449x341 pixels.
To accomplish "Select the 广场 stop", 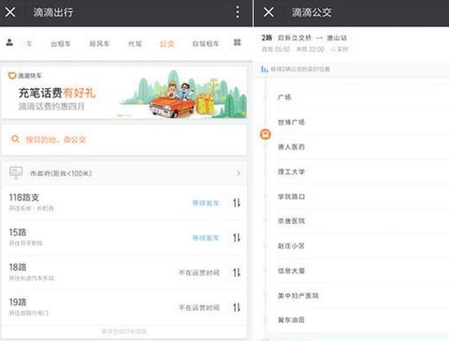I will pos(285,97).
